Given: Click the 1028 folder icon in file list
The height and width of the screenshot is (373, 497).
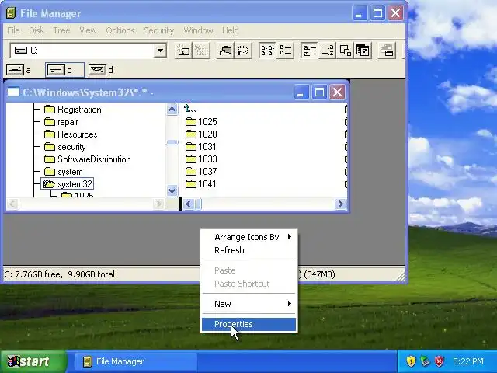Looking at the screenshot, I should coord(191,134).
